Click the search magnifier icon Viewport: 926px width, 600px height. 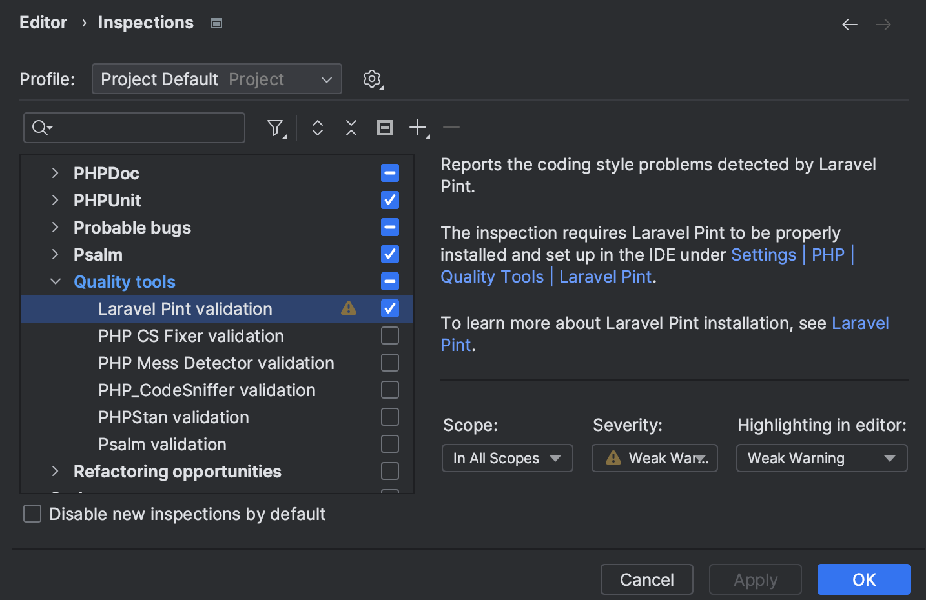[42, 128]
